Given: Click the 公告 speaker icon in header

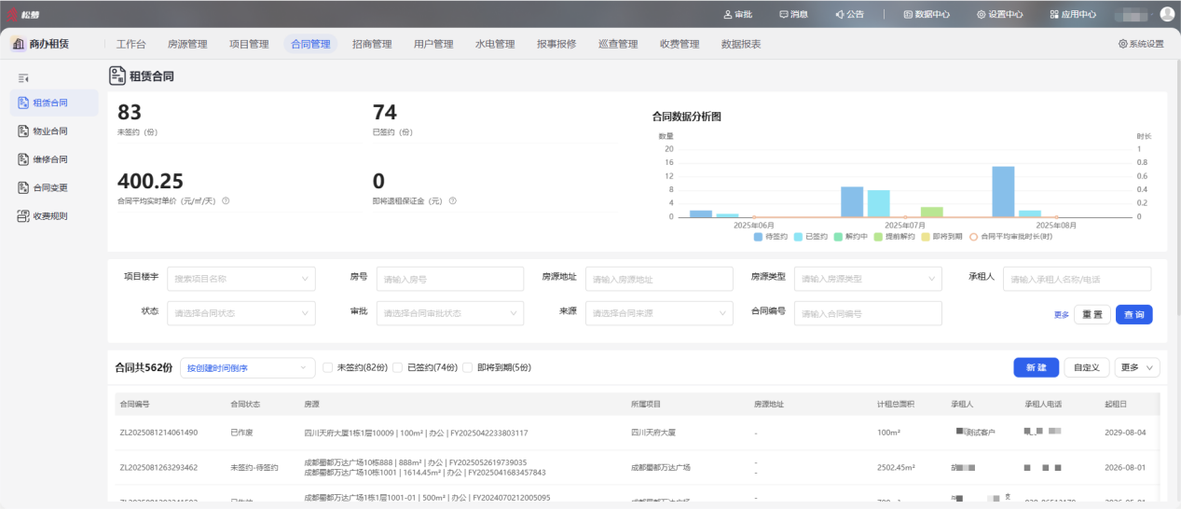Looking at the screenshot, I should [840, 14].
